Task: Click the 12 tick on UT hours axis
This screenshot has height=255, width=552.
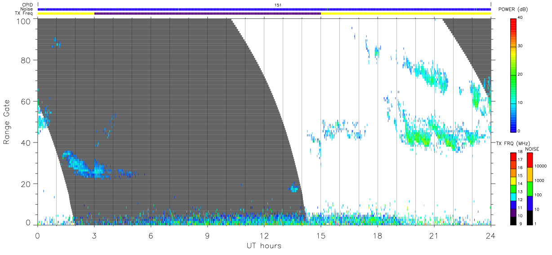Action: (x=264, y=236)
